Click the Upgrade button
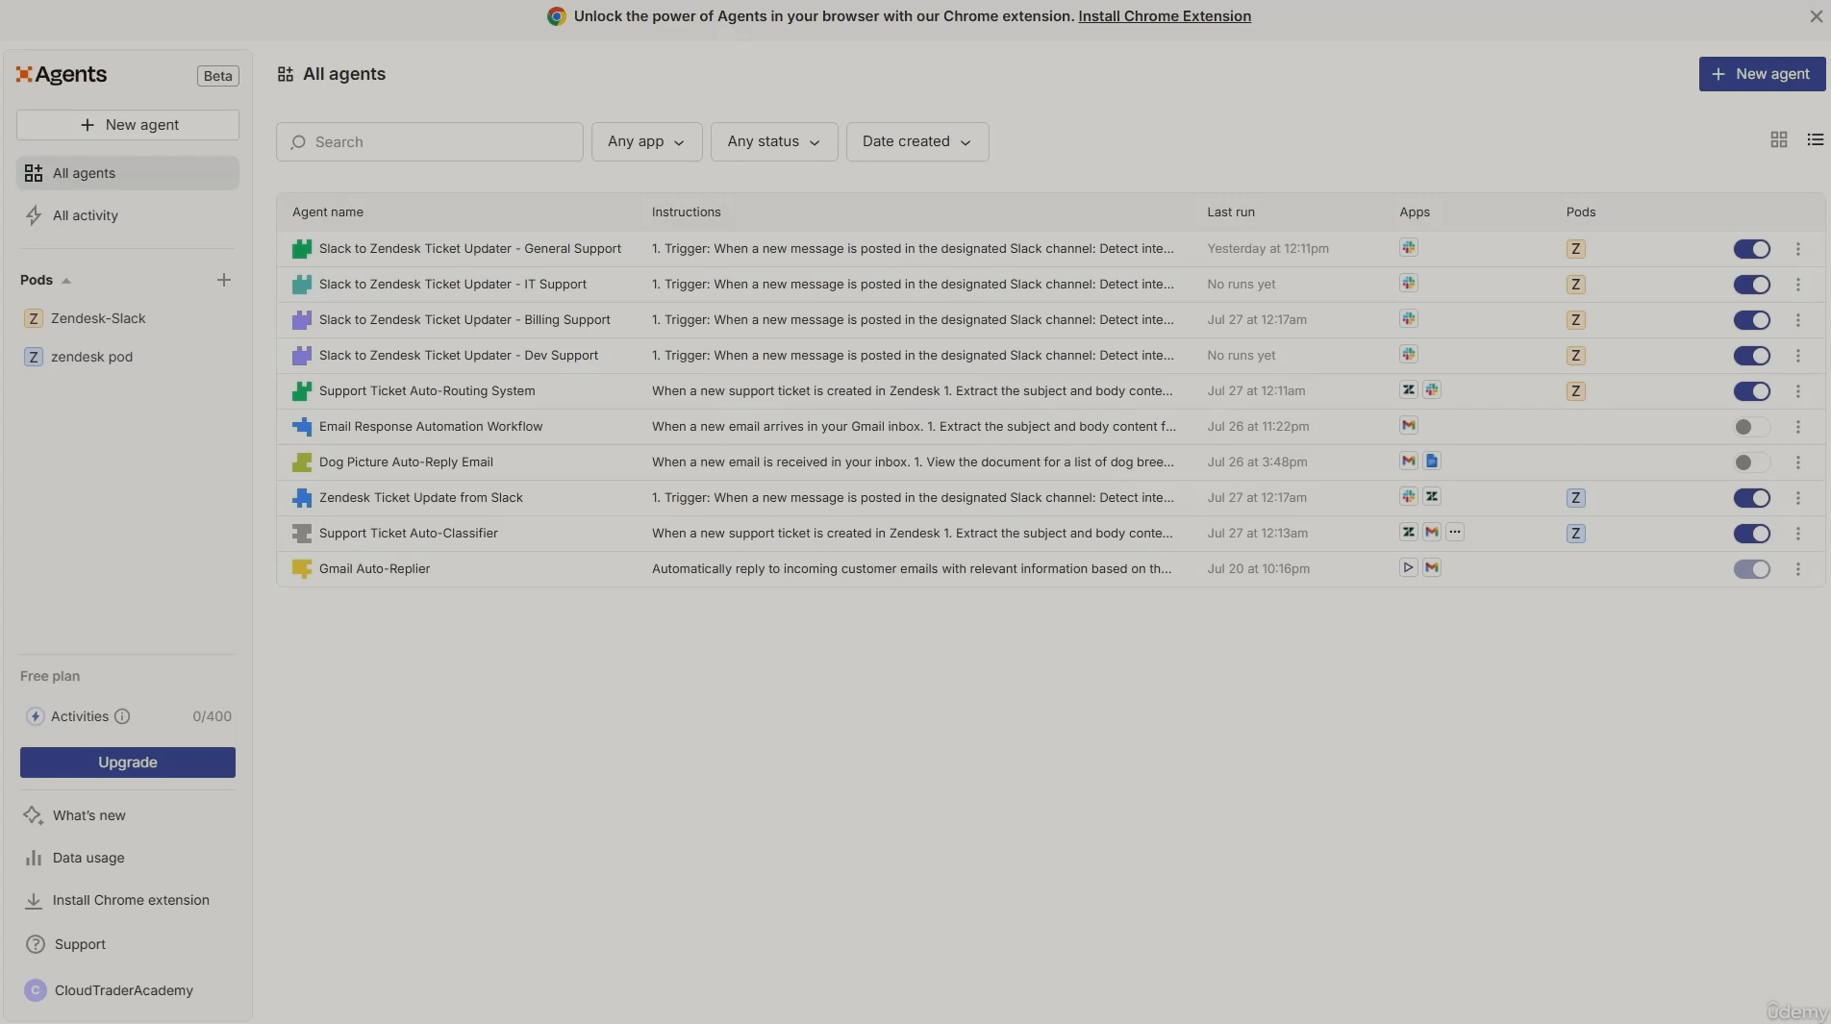The width and height of the screenshot is (1831, 1024). (128, 762)
